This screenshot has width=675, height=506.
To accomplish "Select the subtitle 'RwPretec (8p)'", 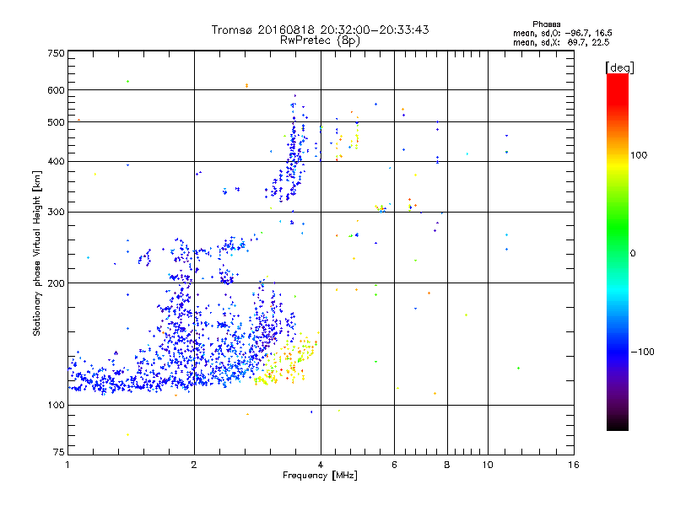I will coord(320,40).
